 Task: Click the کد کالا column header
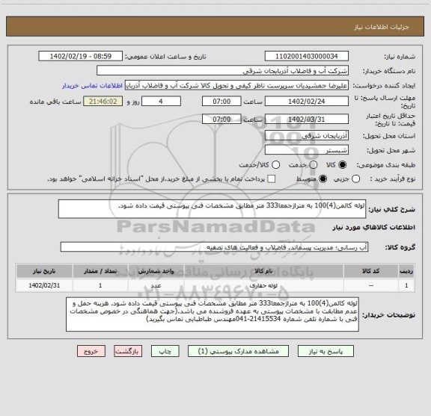click(371, 271)
